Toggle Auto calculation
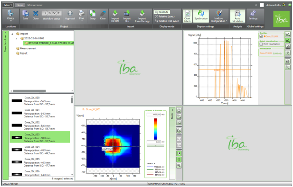This screenshot has height=187, width=293. coord(237,16)
